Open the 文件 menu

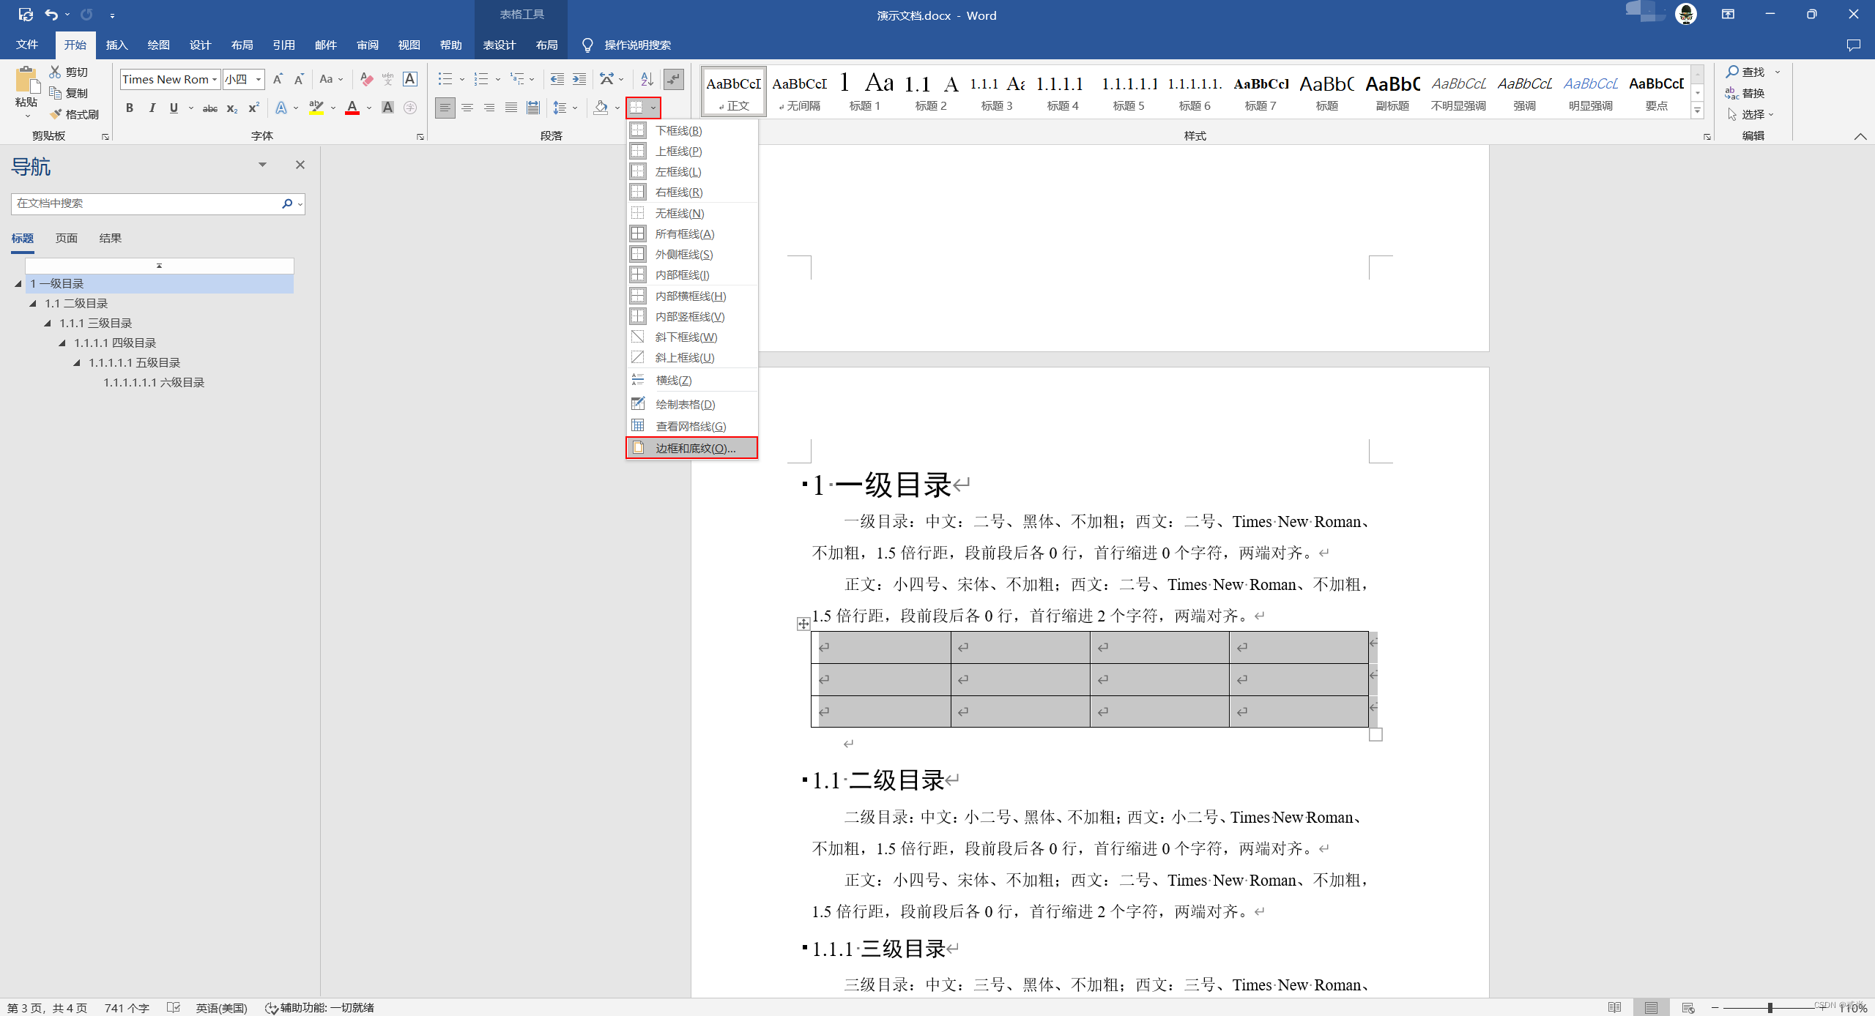tap(27, 45)
